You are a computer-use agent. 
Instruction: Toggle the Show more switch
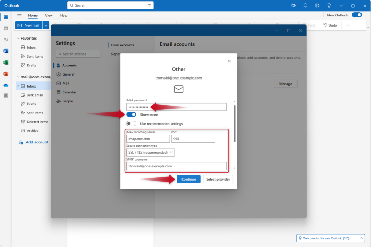coord(131,114)
